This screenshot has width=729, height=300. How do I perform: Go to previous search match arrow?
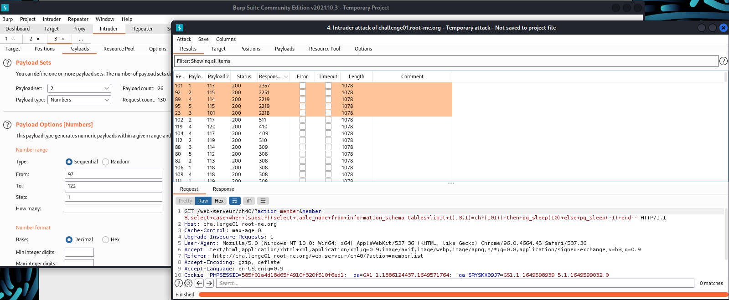pyautogui.click(x=199, y=283)
